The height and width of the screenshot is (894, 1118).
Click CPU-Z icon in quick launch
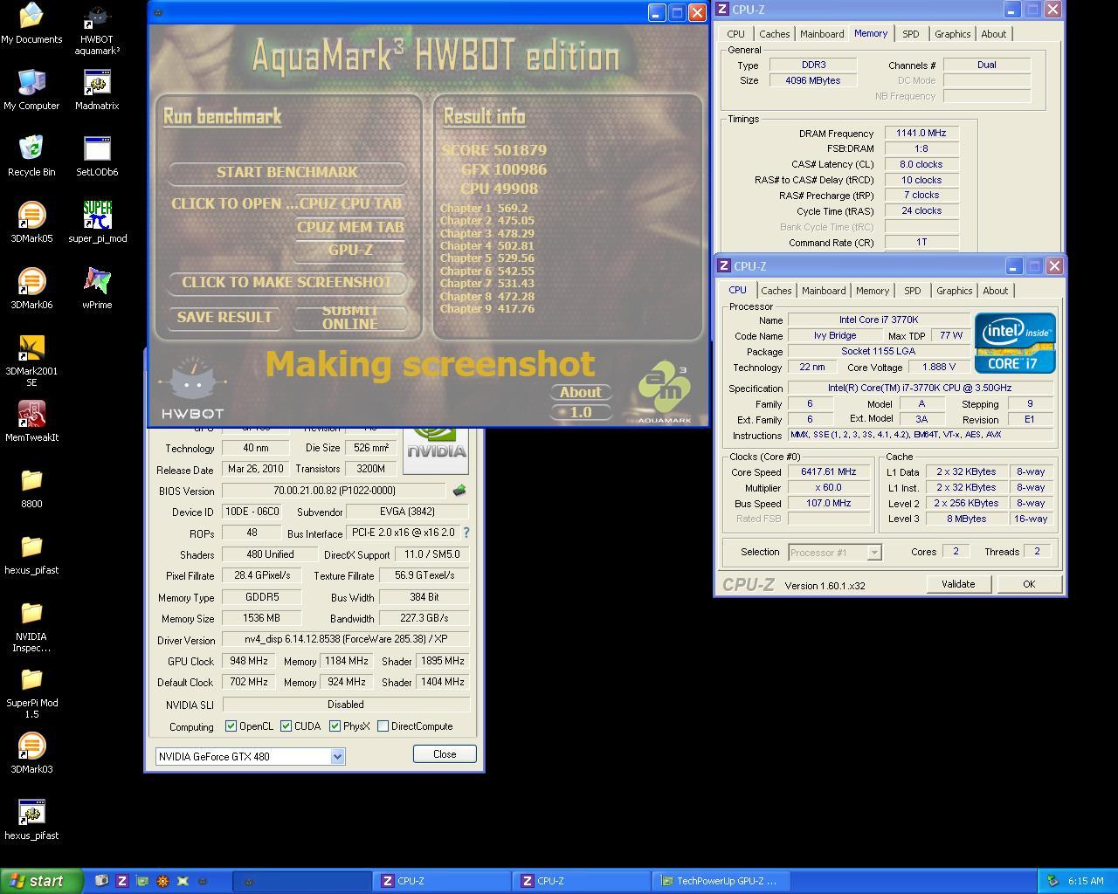click(122, 881)
